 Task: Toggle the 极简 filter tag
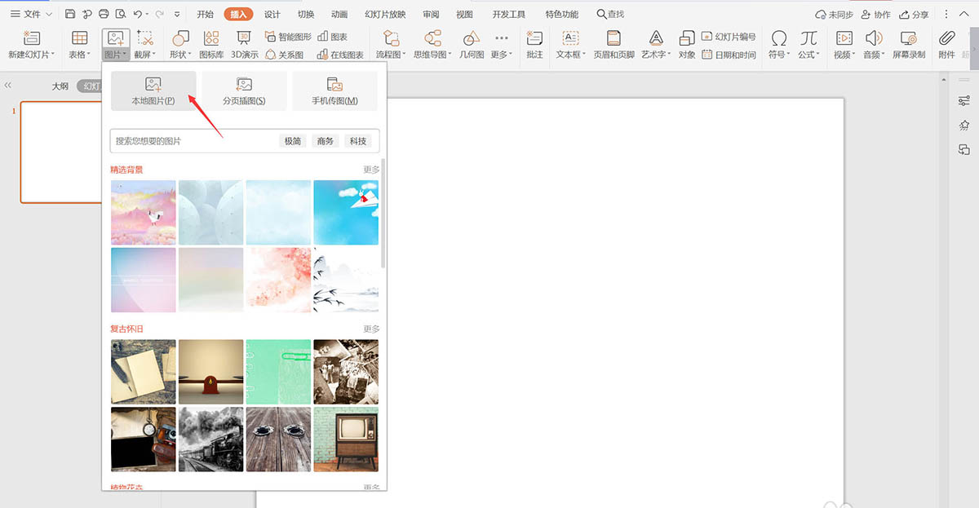(293, 141)
